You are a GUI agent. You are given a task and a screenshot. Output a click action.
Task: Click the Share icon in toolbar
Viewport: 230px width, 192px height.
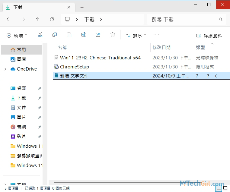(98, 35)
